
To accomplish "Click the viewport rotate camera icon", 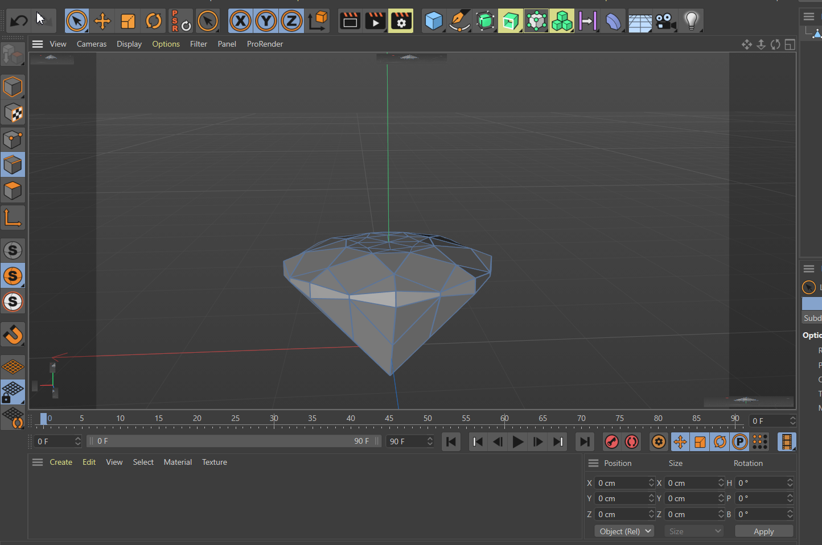I will pos(775,44).
